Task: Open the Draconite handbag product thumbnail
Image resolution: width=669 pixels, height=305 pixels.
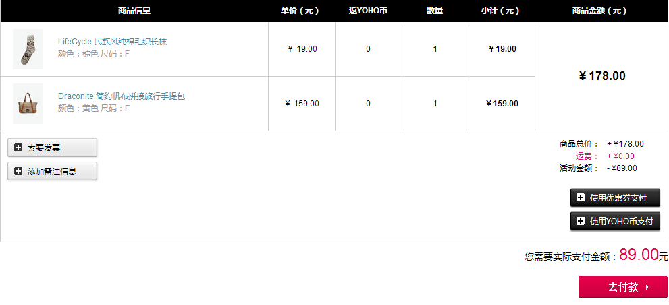Action: (x=28, y=104)
